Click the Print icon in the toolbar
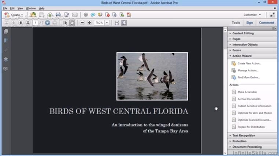 (58, 15)
